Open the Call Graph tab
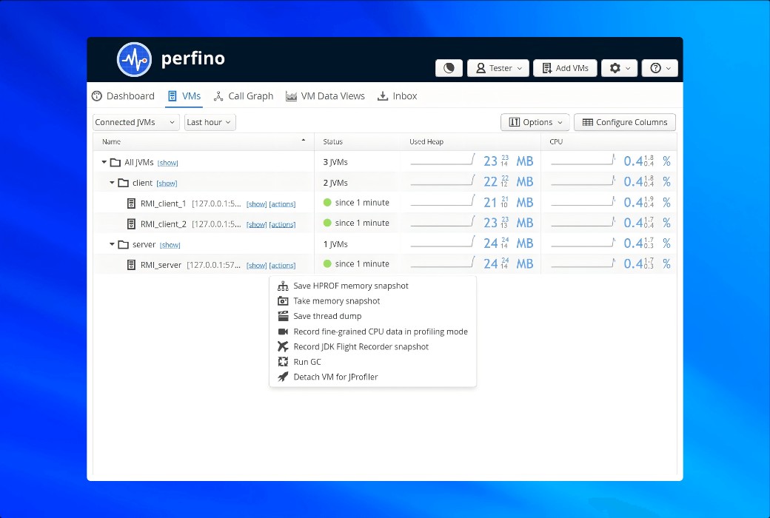The width and height of the screenshot is (770, 518). click(x=244, y=95)
